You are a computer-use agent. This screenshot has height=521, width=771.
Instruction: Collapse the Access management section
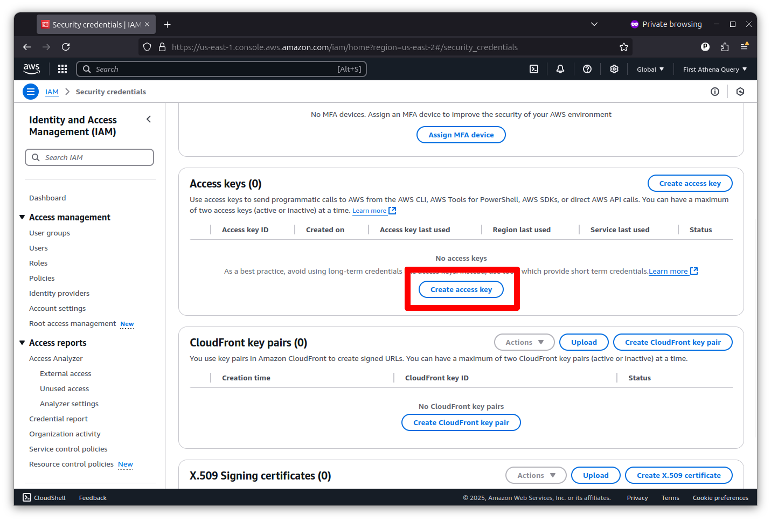pyautogui.click(x=22, y=217)
